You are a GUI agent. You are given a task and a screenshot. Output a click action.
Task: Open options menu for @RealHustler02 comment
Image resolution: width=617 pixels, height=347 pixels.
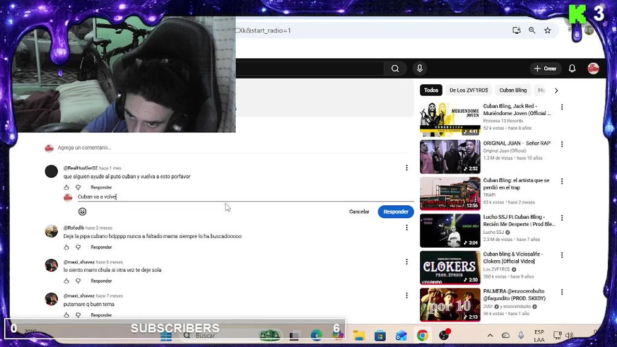pyautogui.click(x=406, y=168)
